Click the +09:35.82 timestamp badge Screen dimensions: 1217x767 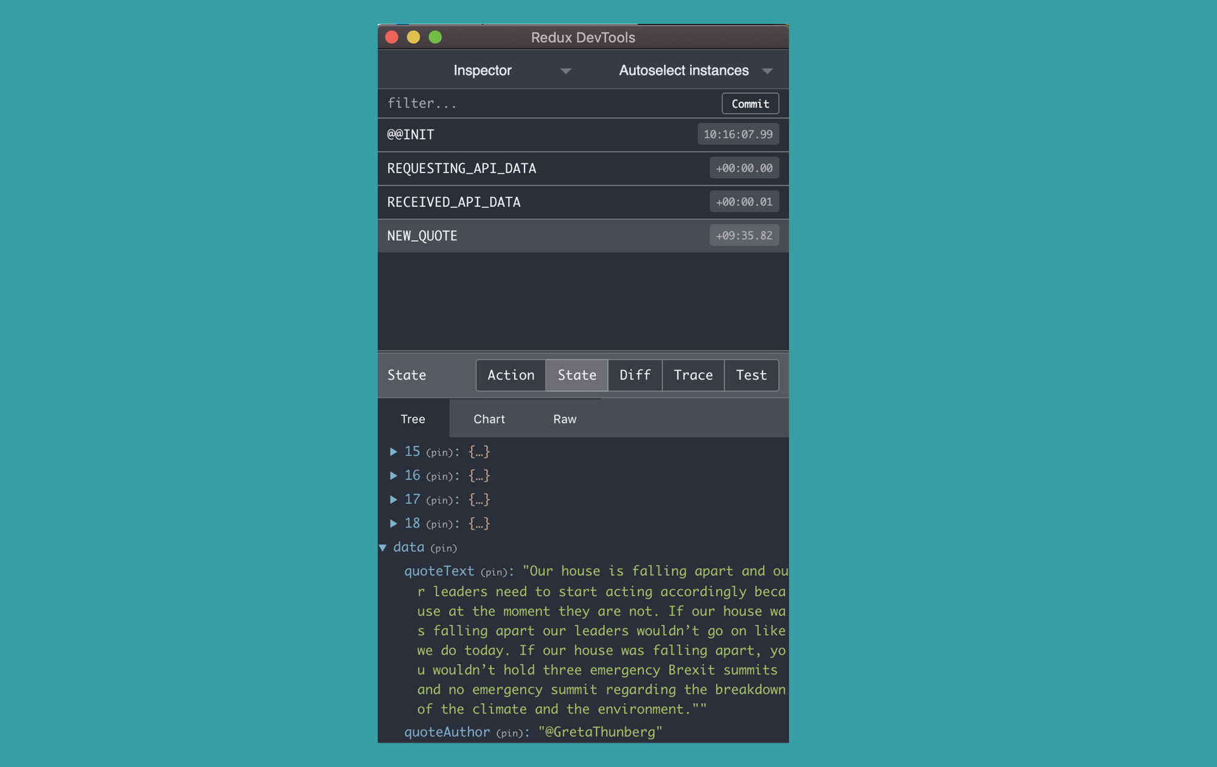(744, 236)
